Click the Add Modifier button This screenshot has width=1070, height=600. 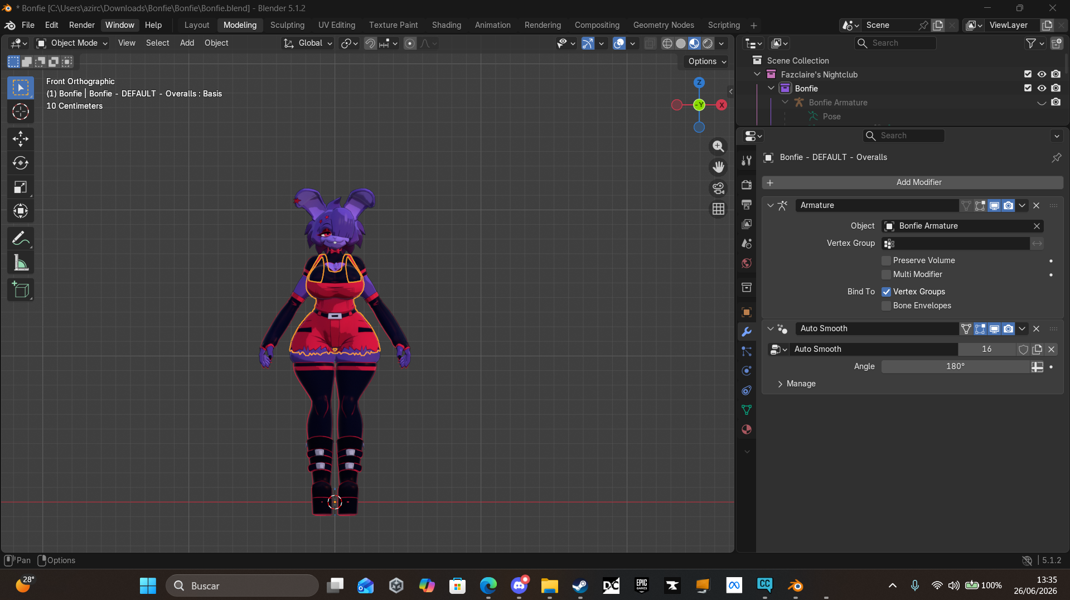pos(913,183)
